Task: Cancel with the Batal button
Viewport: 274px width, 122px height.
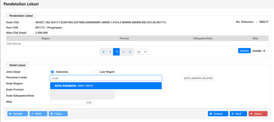Action: 238,114
